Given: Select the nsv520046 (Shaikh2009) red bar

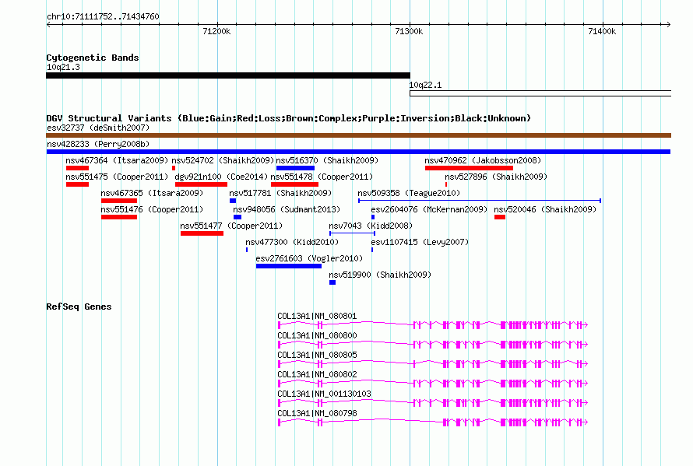Looking at the screenshot, I should click(500, 217).
